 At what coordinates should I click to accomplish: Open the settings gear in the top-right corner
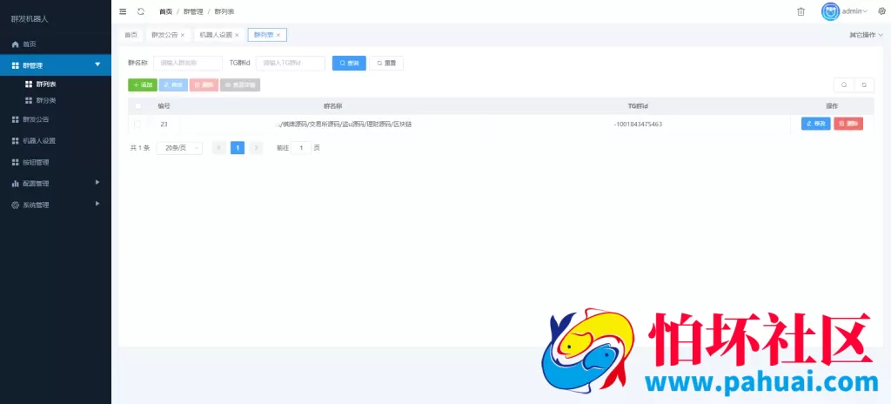point(881,11)
